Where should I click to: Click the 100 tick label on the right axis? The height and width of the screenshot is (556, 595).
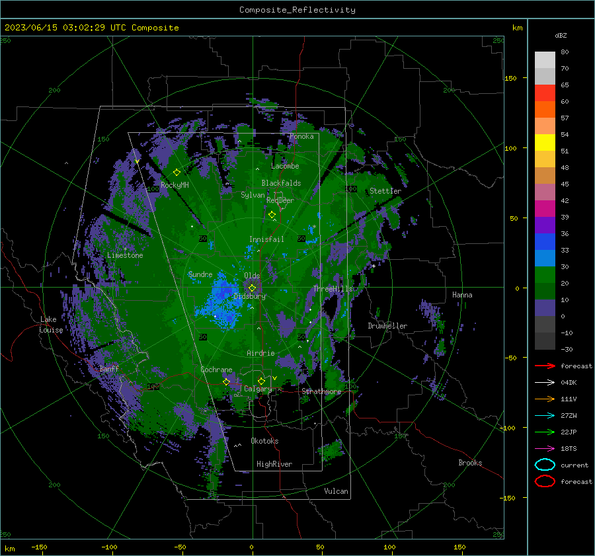tap(510, 148)
